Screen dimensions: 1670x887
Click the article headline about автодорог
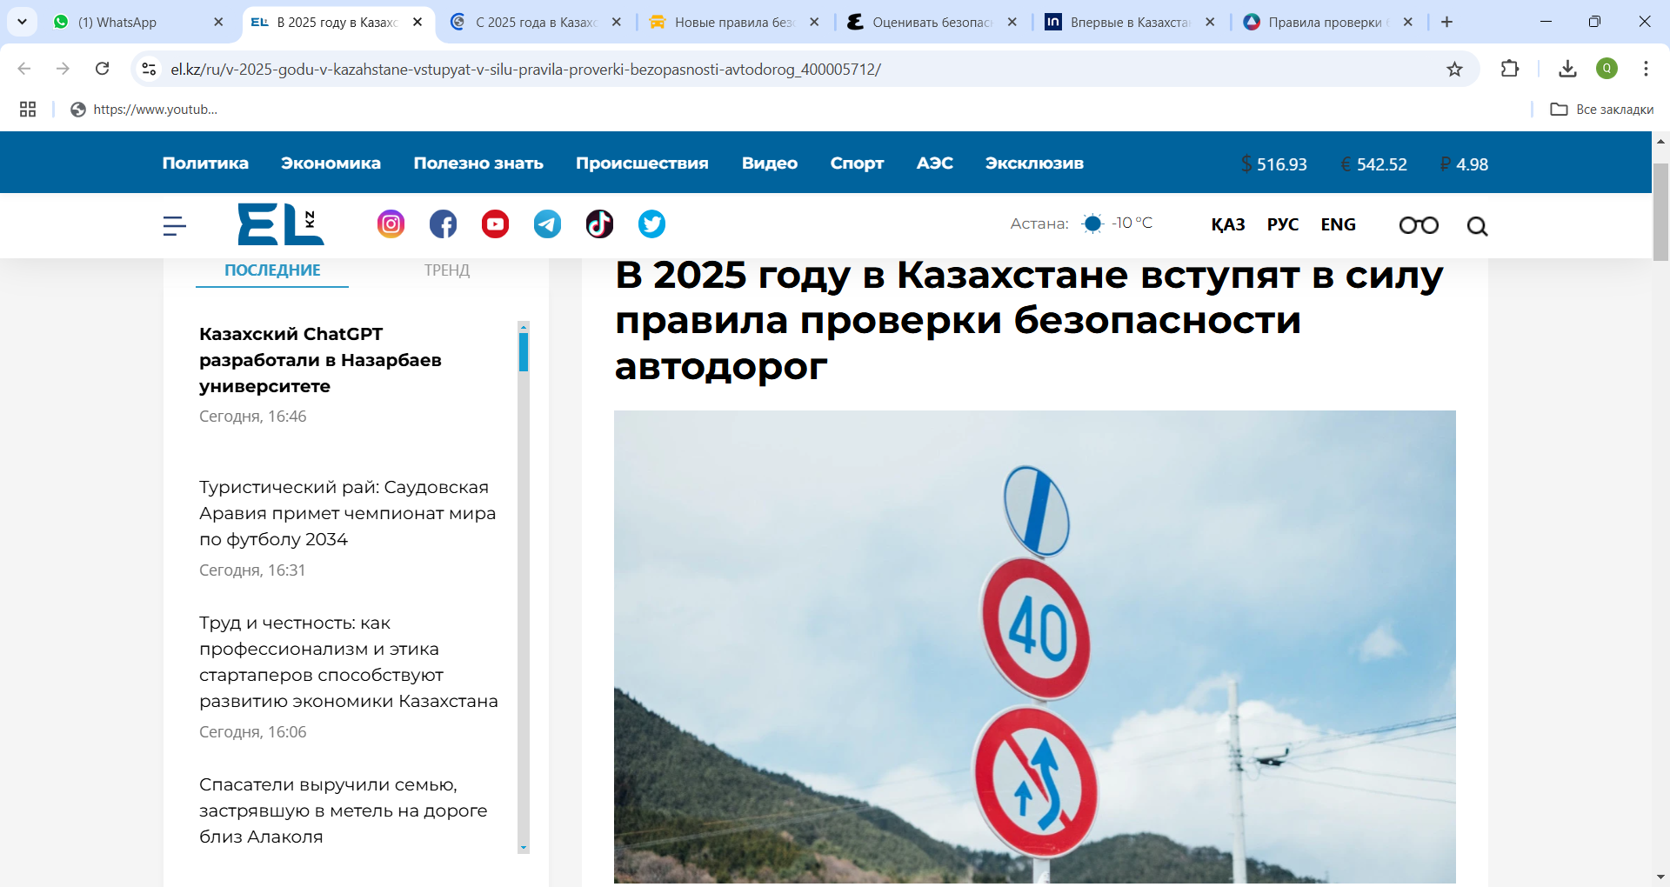coord(1029,320)
